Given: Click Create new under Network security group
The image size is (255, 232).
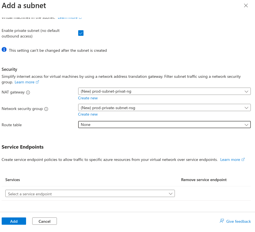Looking at the screenshot, I should [88, 114].
